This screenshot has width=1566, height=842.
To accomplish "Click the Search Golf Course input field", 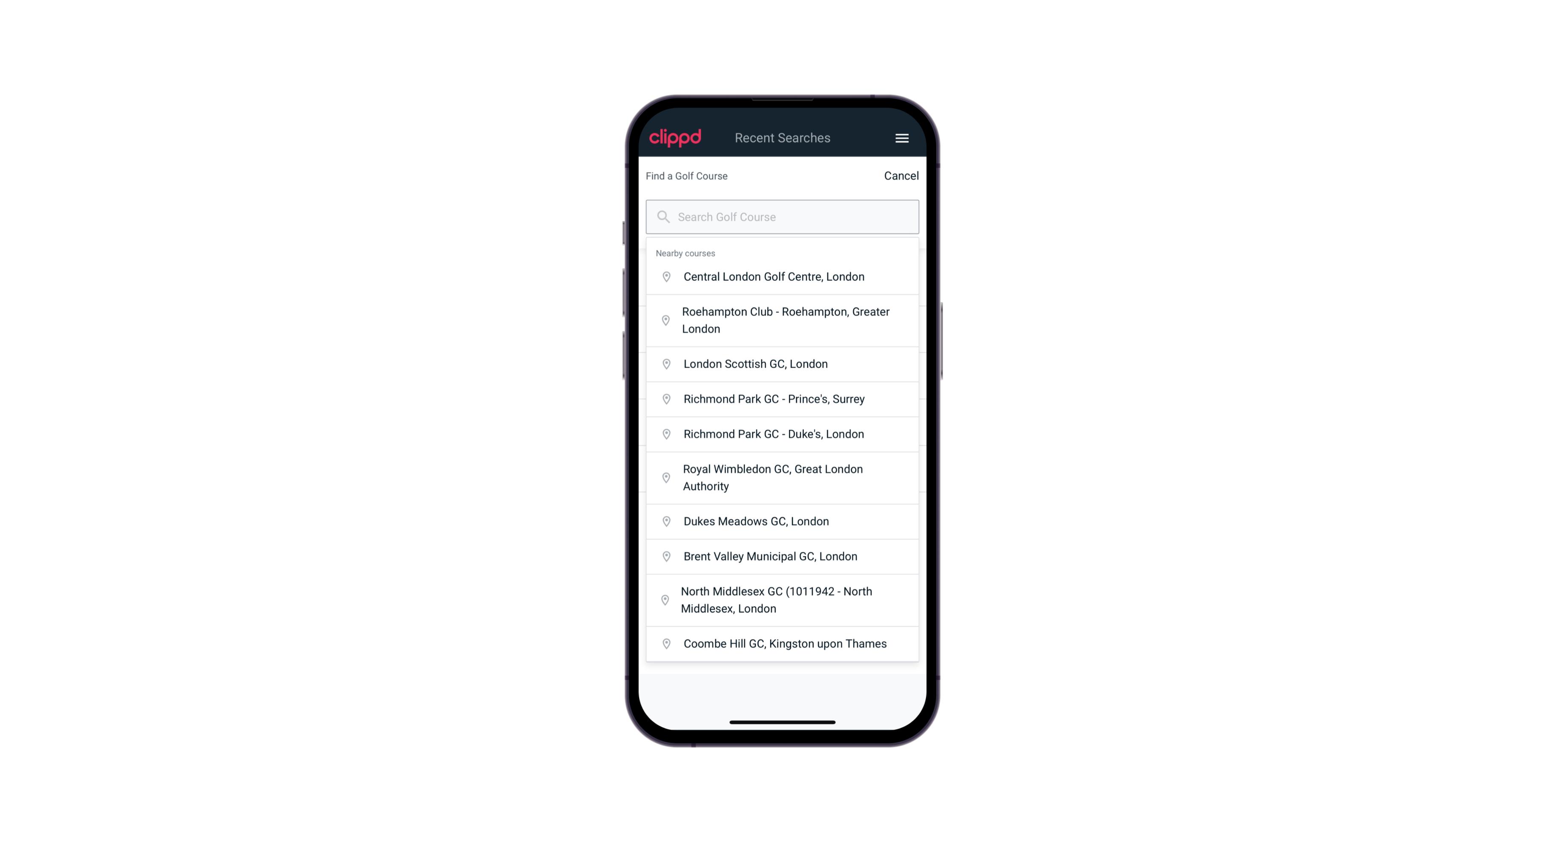I will [782, 217].
